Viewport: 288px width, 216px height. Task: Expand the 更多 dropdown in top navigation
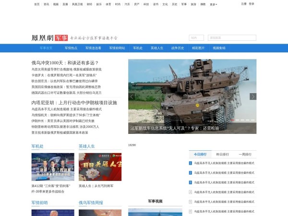click(x=213, y=4)
